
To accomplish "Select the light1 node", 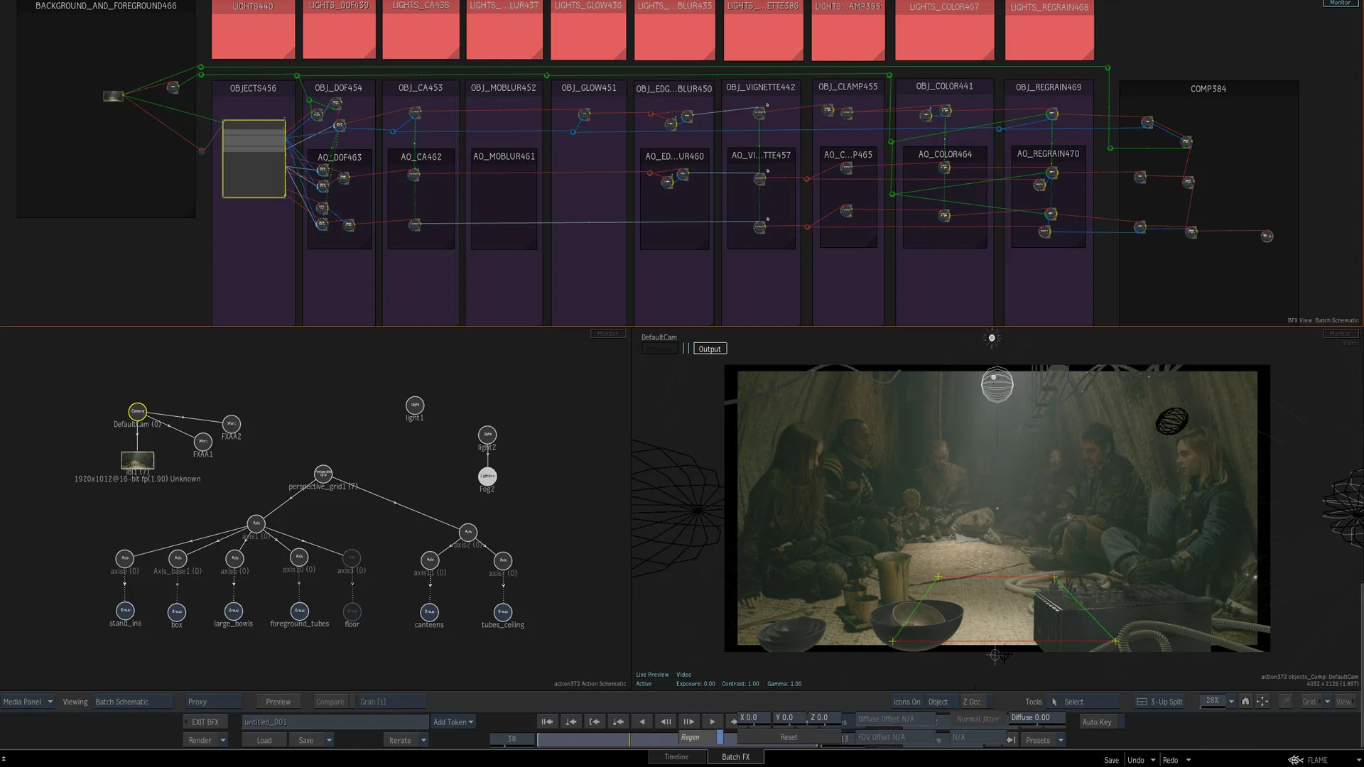I will [415, 406].
